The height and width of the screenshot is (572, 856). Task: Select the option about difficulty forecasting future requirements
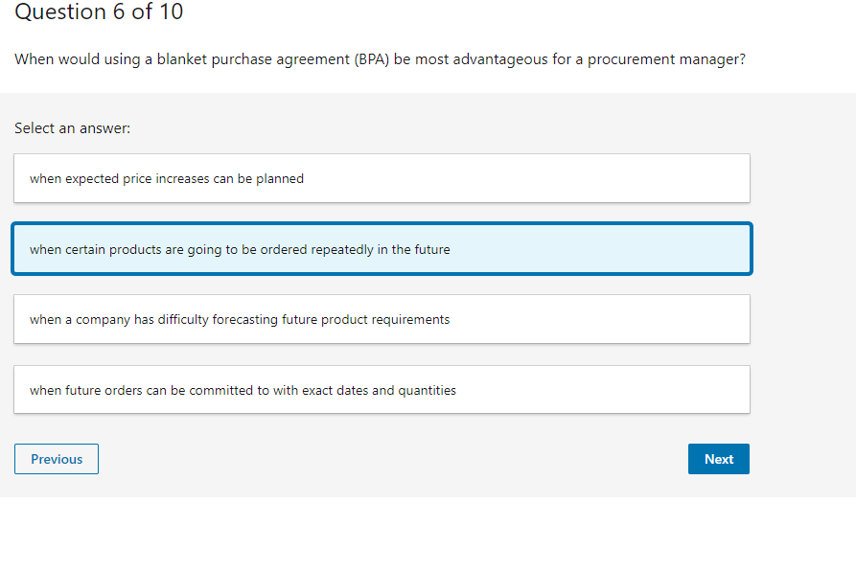381,319
